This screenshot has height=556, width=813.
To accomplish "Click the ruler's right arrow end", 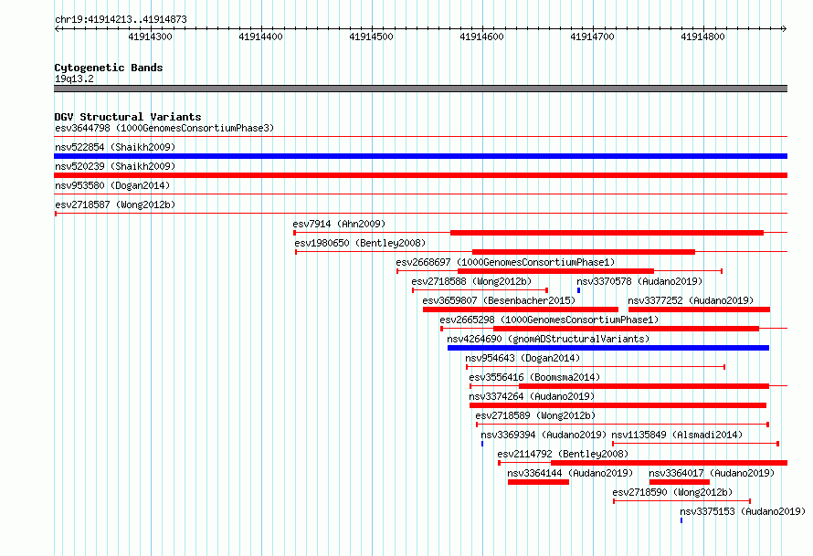I will (x=784, y=28).
